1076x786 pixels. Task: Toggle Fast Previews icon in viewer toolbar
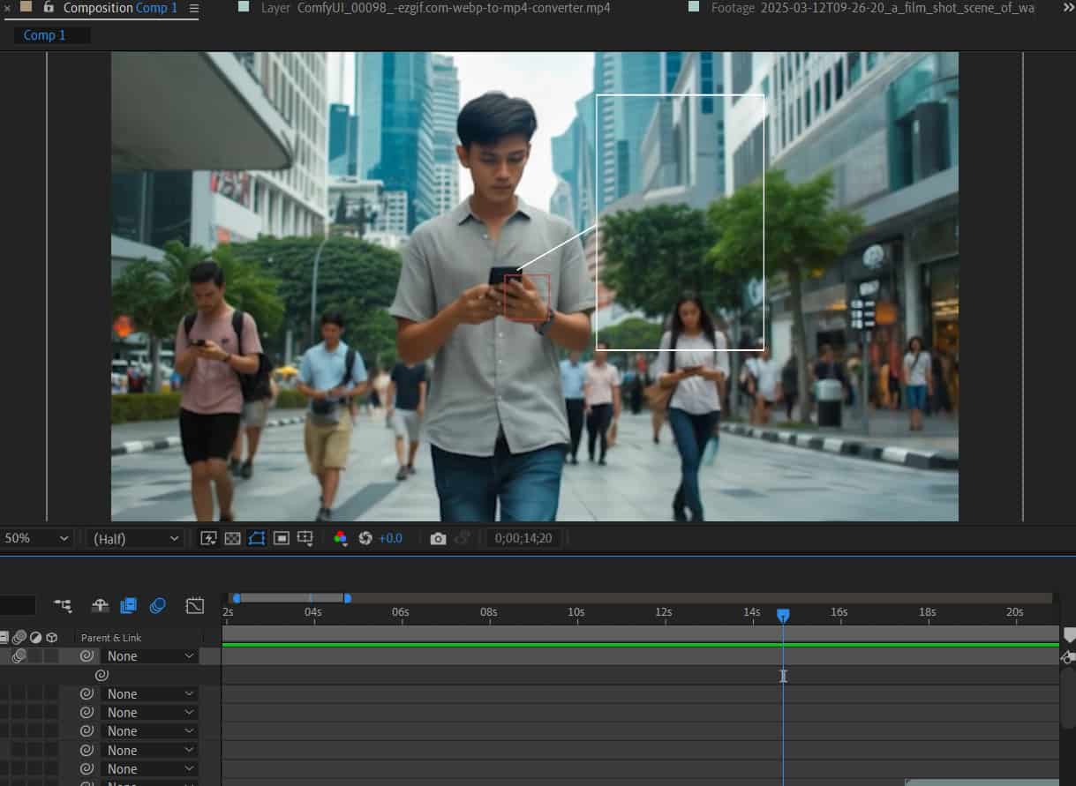208,538
